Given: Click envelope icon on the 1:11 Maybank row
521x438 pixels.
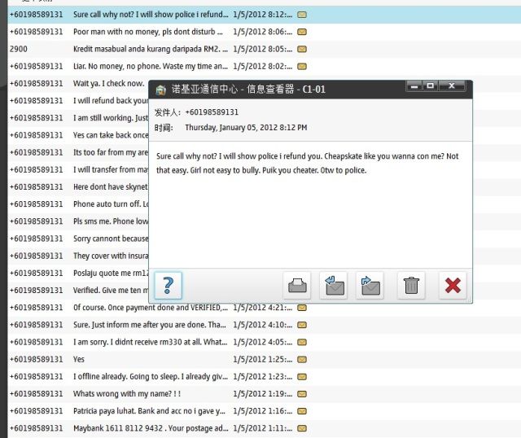Looking at the screenshot, I should click(x=302, y=427).
